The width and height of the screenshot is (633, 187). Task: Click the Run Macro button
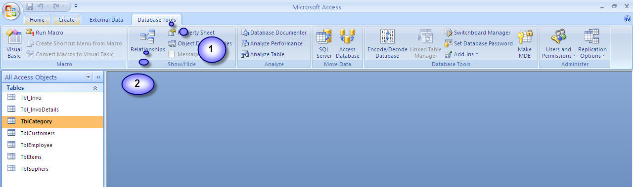45,33
